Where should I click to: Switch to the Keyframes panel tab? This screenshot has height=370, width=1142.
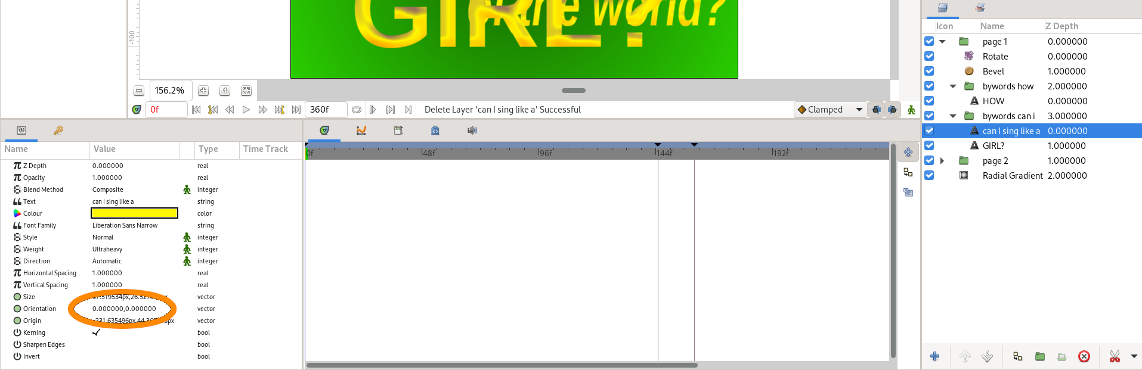[x=58, y=130]
